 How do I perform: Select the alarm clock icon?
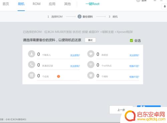point(91,75)
